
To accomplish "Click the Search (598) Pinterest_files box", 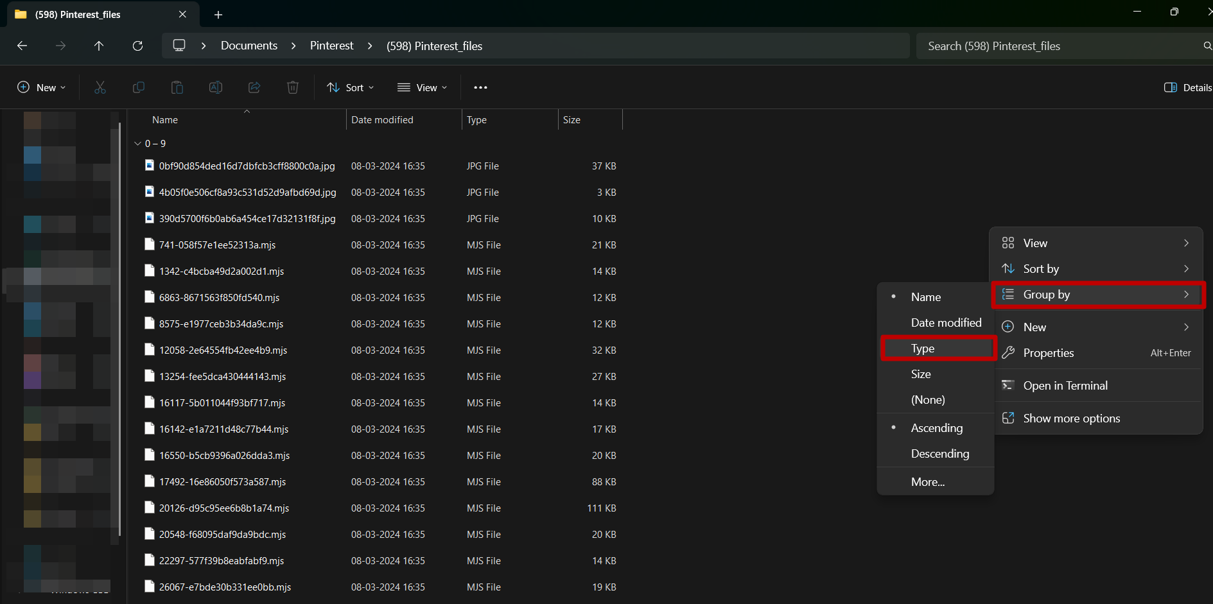I will click(1060, 46).
